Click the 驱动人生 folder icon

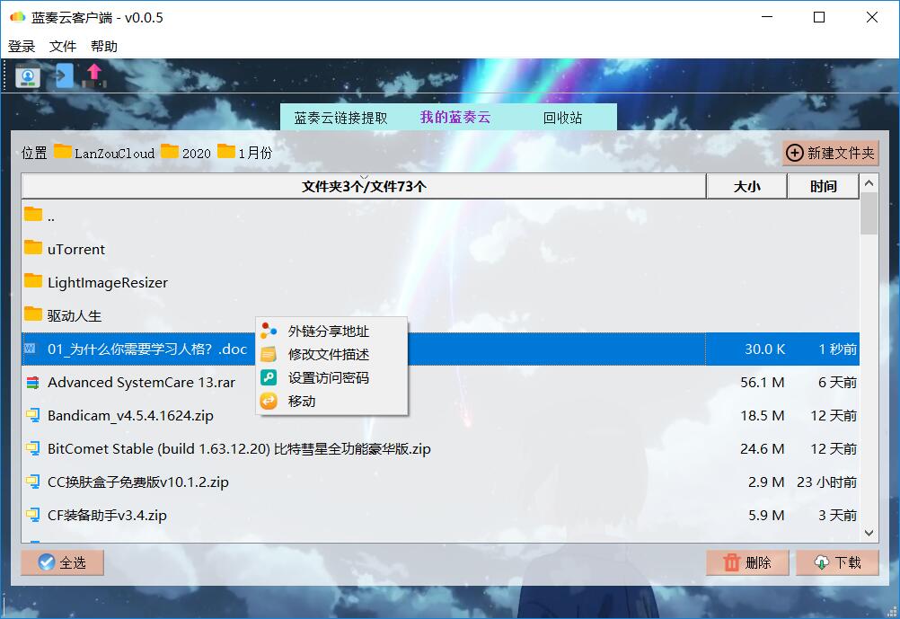33,314
